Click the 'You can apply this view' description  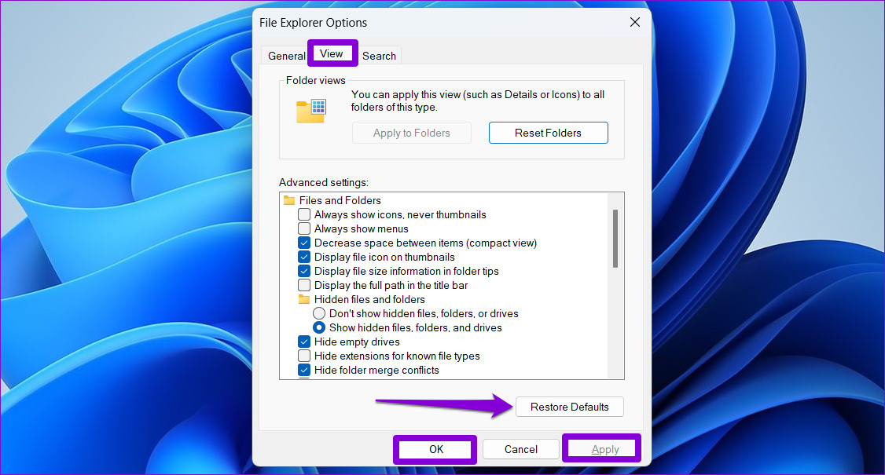(478, 101)
